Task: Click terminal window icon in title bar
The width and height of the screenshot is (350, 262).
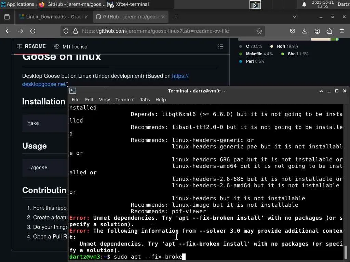Action: (x=73, y=91)
